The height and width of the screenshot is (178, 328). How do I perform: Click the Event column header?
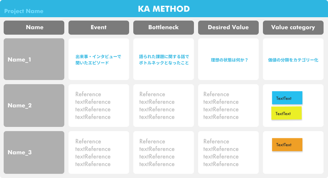[99, 27]
